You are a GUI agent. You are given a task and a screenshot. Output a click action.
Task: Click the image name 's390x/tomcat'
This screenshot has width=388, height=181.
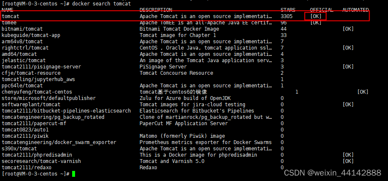point(19,149)
